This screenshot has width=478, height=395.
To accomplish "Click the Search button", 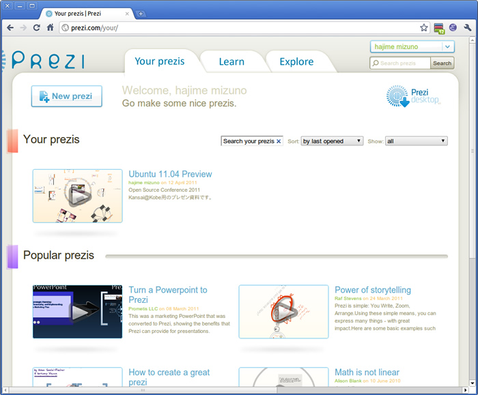I will click(x=442, y=63).
